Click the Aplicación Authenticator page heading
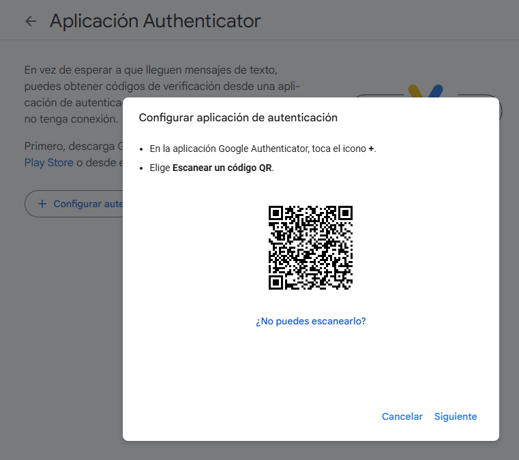Viewport: 519px width, 460px height. [155, 21]
